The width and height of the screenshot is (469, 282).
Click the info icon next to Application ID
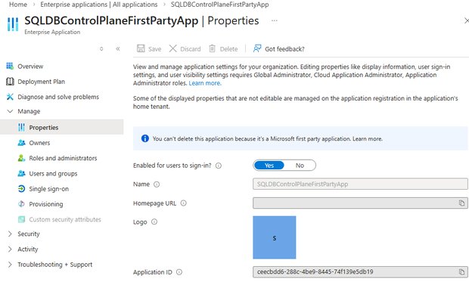[x=179, y=272]
